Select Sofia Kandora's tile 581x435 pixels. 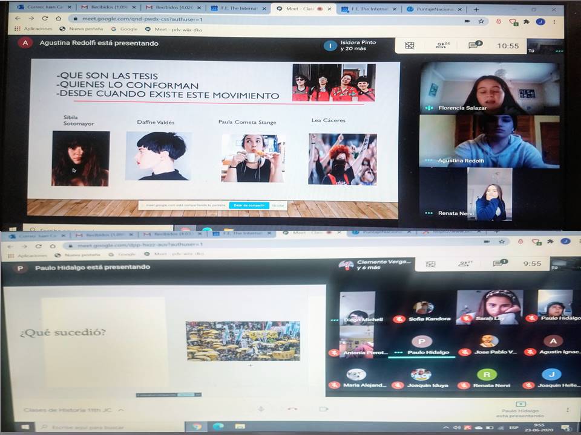[x=423, y=310]
